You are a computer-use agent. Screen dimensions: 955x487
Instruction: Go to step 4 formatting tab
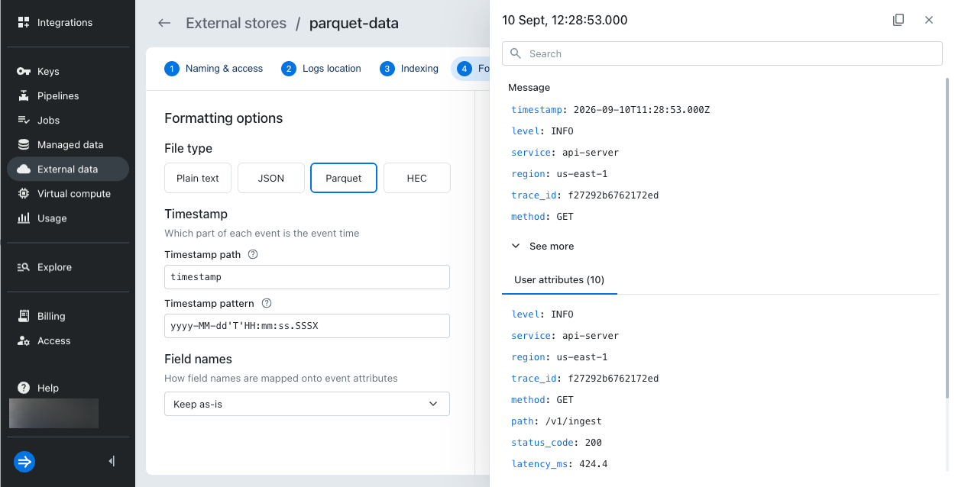pos(472,69)
